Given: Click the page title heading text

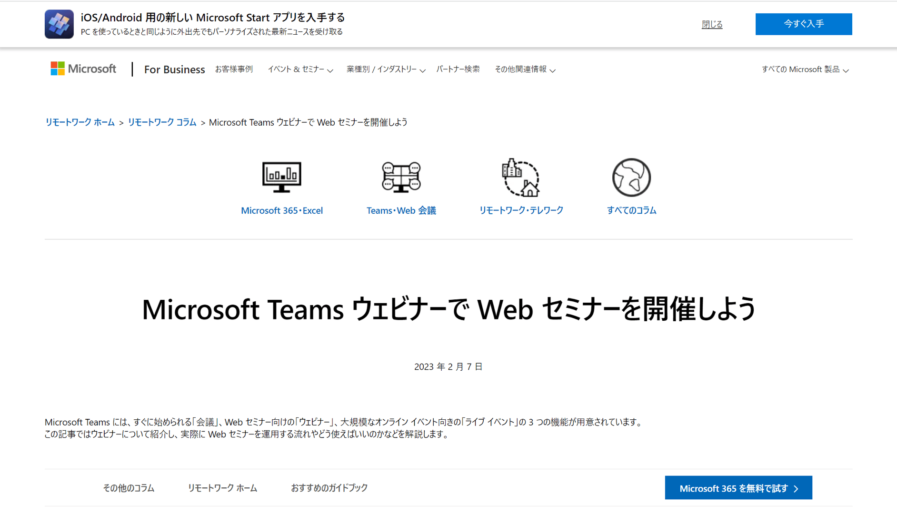Looking at the screenshot, I should [448, 309].
